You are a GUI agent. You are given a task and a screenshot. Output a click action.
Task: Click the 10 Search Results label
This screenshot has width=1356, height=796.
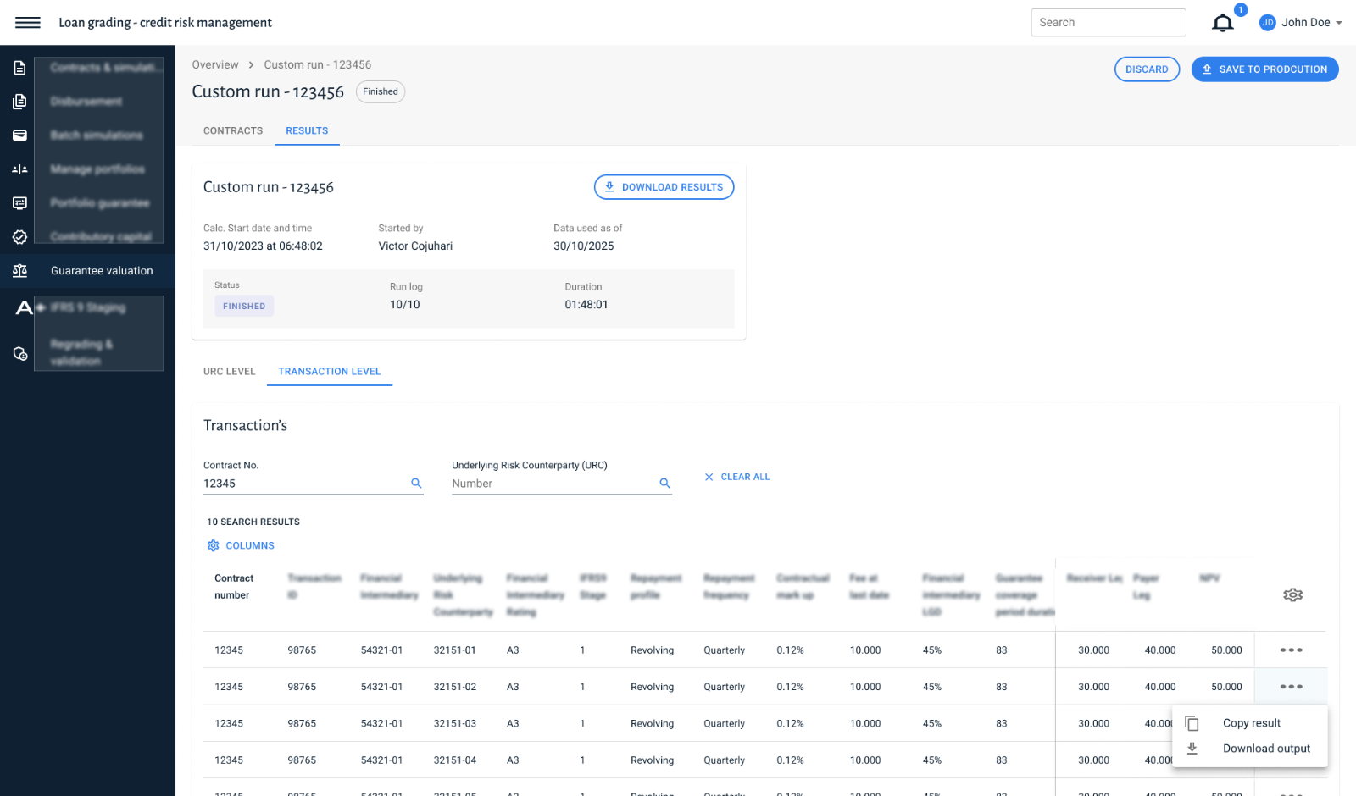[x=253, y=522]
